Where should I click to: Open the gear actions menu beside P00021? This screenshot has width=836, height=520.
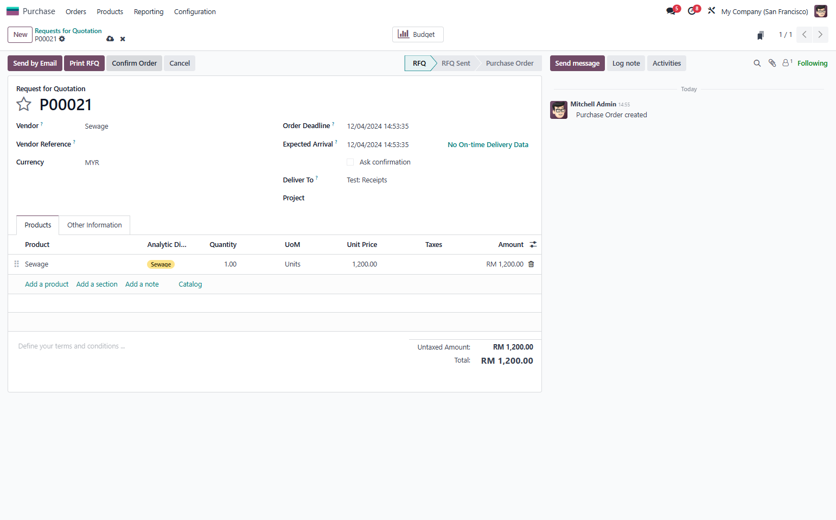click(62, 39)
